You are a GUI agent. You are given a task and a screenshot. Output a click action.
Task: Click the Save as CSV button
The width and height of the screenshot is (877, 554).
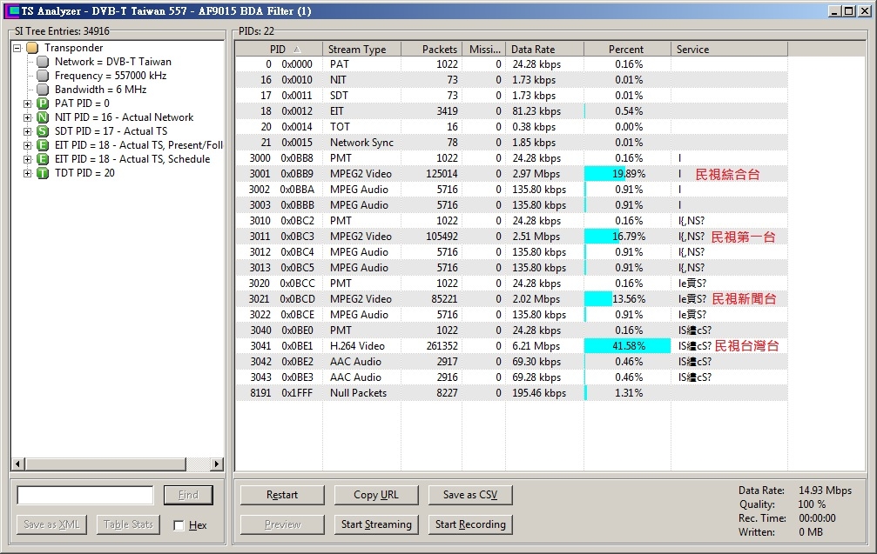click(470, 495)
